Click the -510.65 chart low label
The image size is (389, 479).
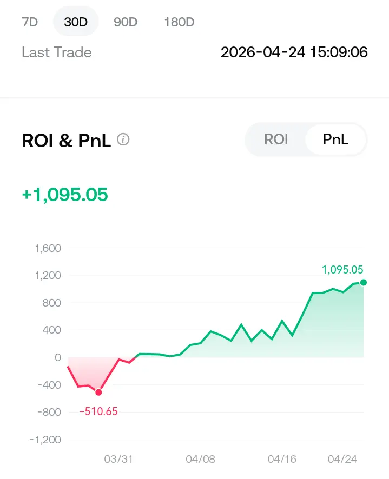point(98,411)
